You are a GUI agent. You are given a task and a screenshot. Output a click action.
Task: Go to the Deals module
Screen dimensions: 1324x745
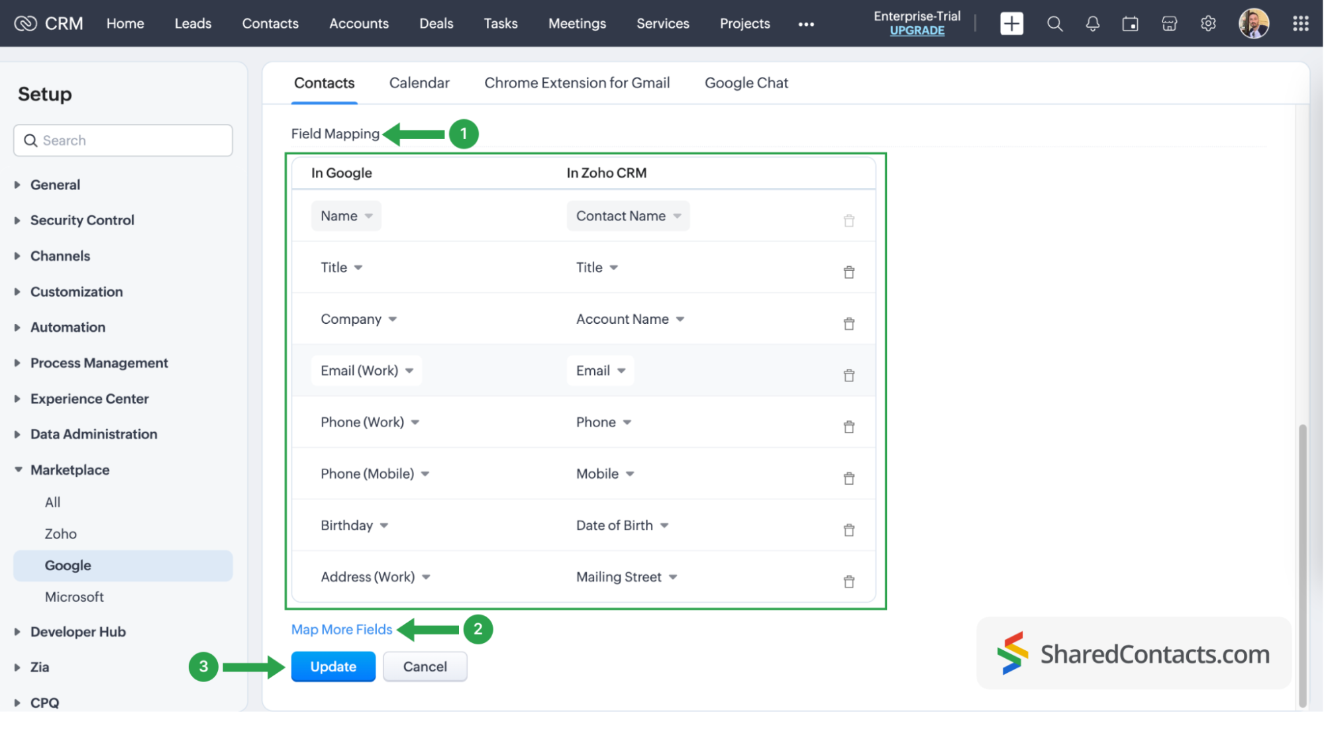pos(436,23)
